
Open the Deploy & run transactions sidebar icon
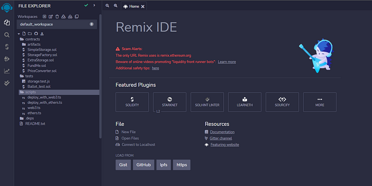point(7,59)
